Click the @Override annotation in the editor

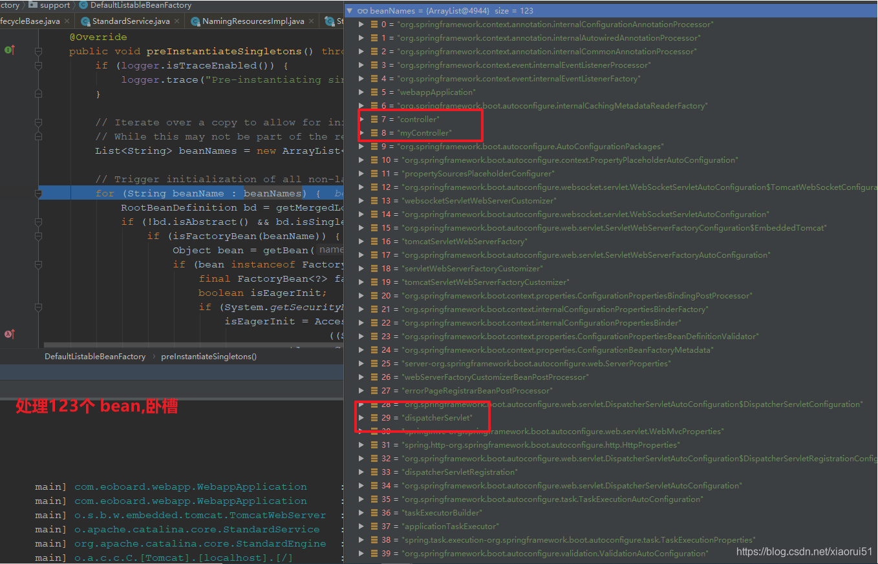[98, 37]
